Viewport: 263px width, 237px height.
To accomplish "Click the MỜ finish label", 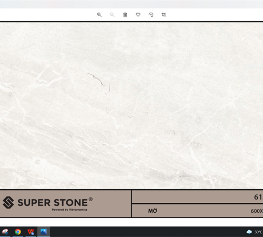I will coord(153,211).
